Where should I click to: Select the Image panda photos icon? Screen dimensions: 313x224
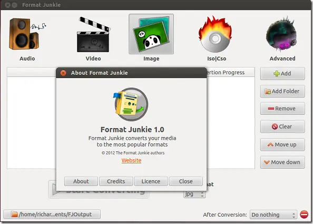151,34
